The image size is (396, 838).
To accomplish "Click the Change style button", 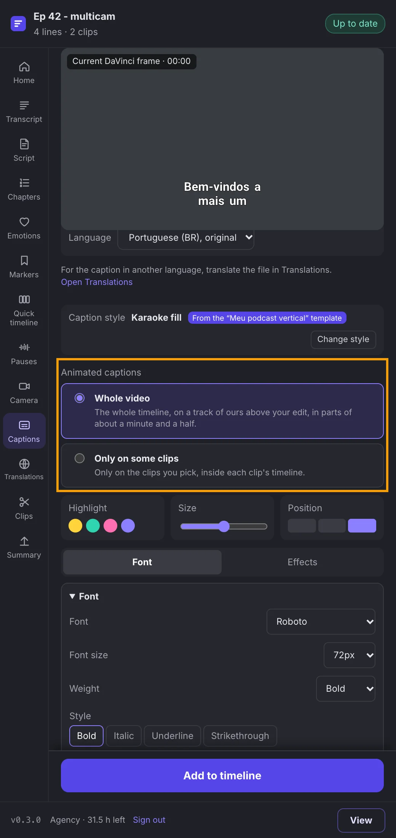I will point(343,339).
